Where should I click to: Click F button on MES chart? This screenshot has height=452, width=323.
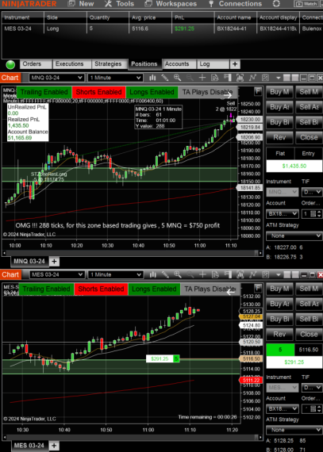pos(258,288)
